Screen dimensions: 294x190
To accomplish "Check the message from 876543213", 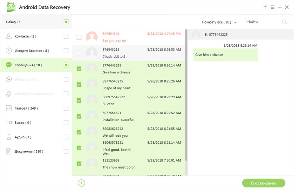I will pos(79,53).
